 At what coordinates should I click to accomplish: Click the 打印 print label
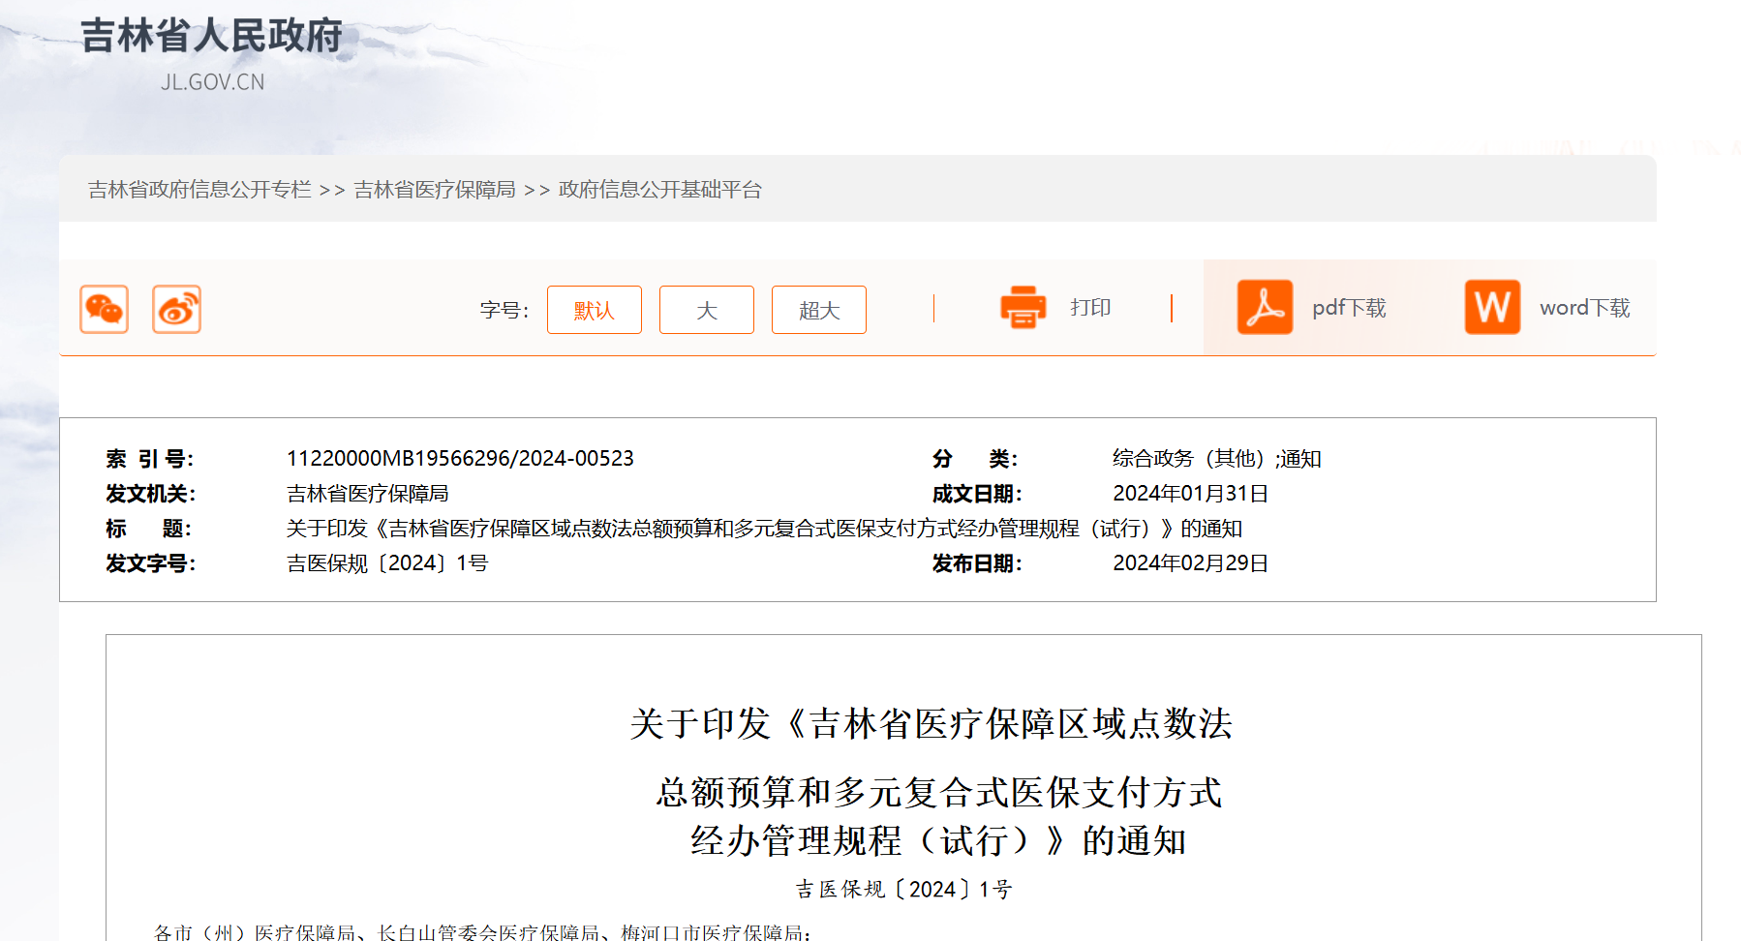pyautogui.click(x=1090, y=308)
